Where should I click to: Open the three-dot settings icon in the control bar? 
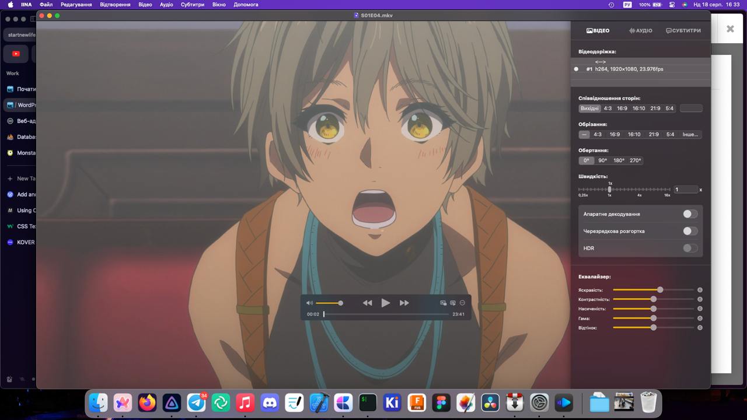tap(462, 303)
